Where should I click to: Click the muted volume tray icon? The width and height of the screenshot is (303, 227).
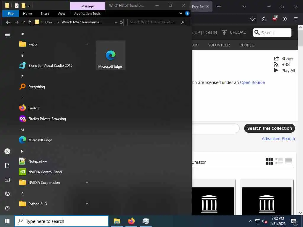coord(265,221)
